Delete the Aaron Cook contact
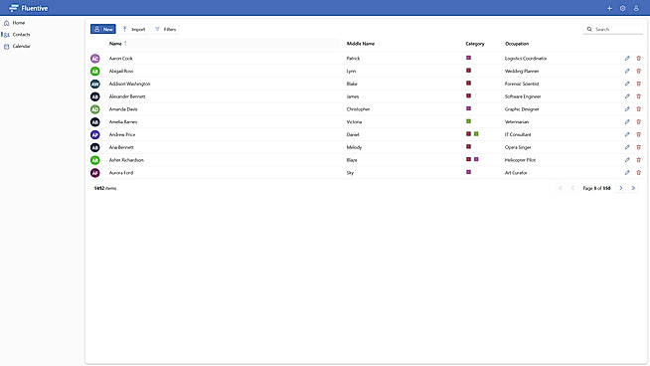The height and width of the screenshot is (366, 650). tap(638, 58)
